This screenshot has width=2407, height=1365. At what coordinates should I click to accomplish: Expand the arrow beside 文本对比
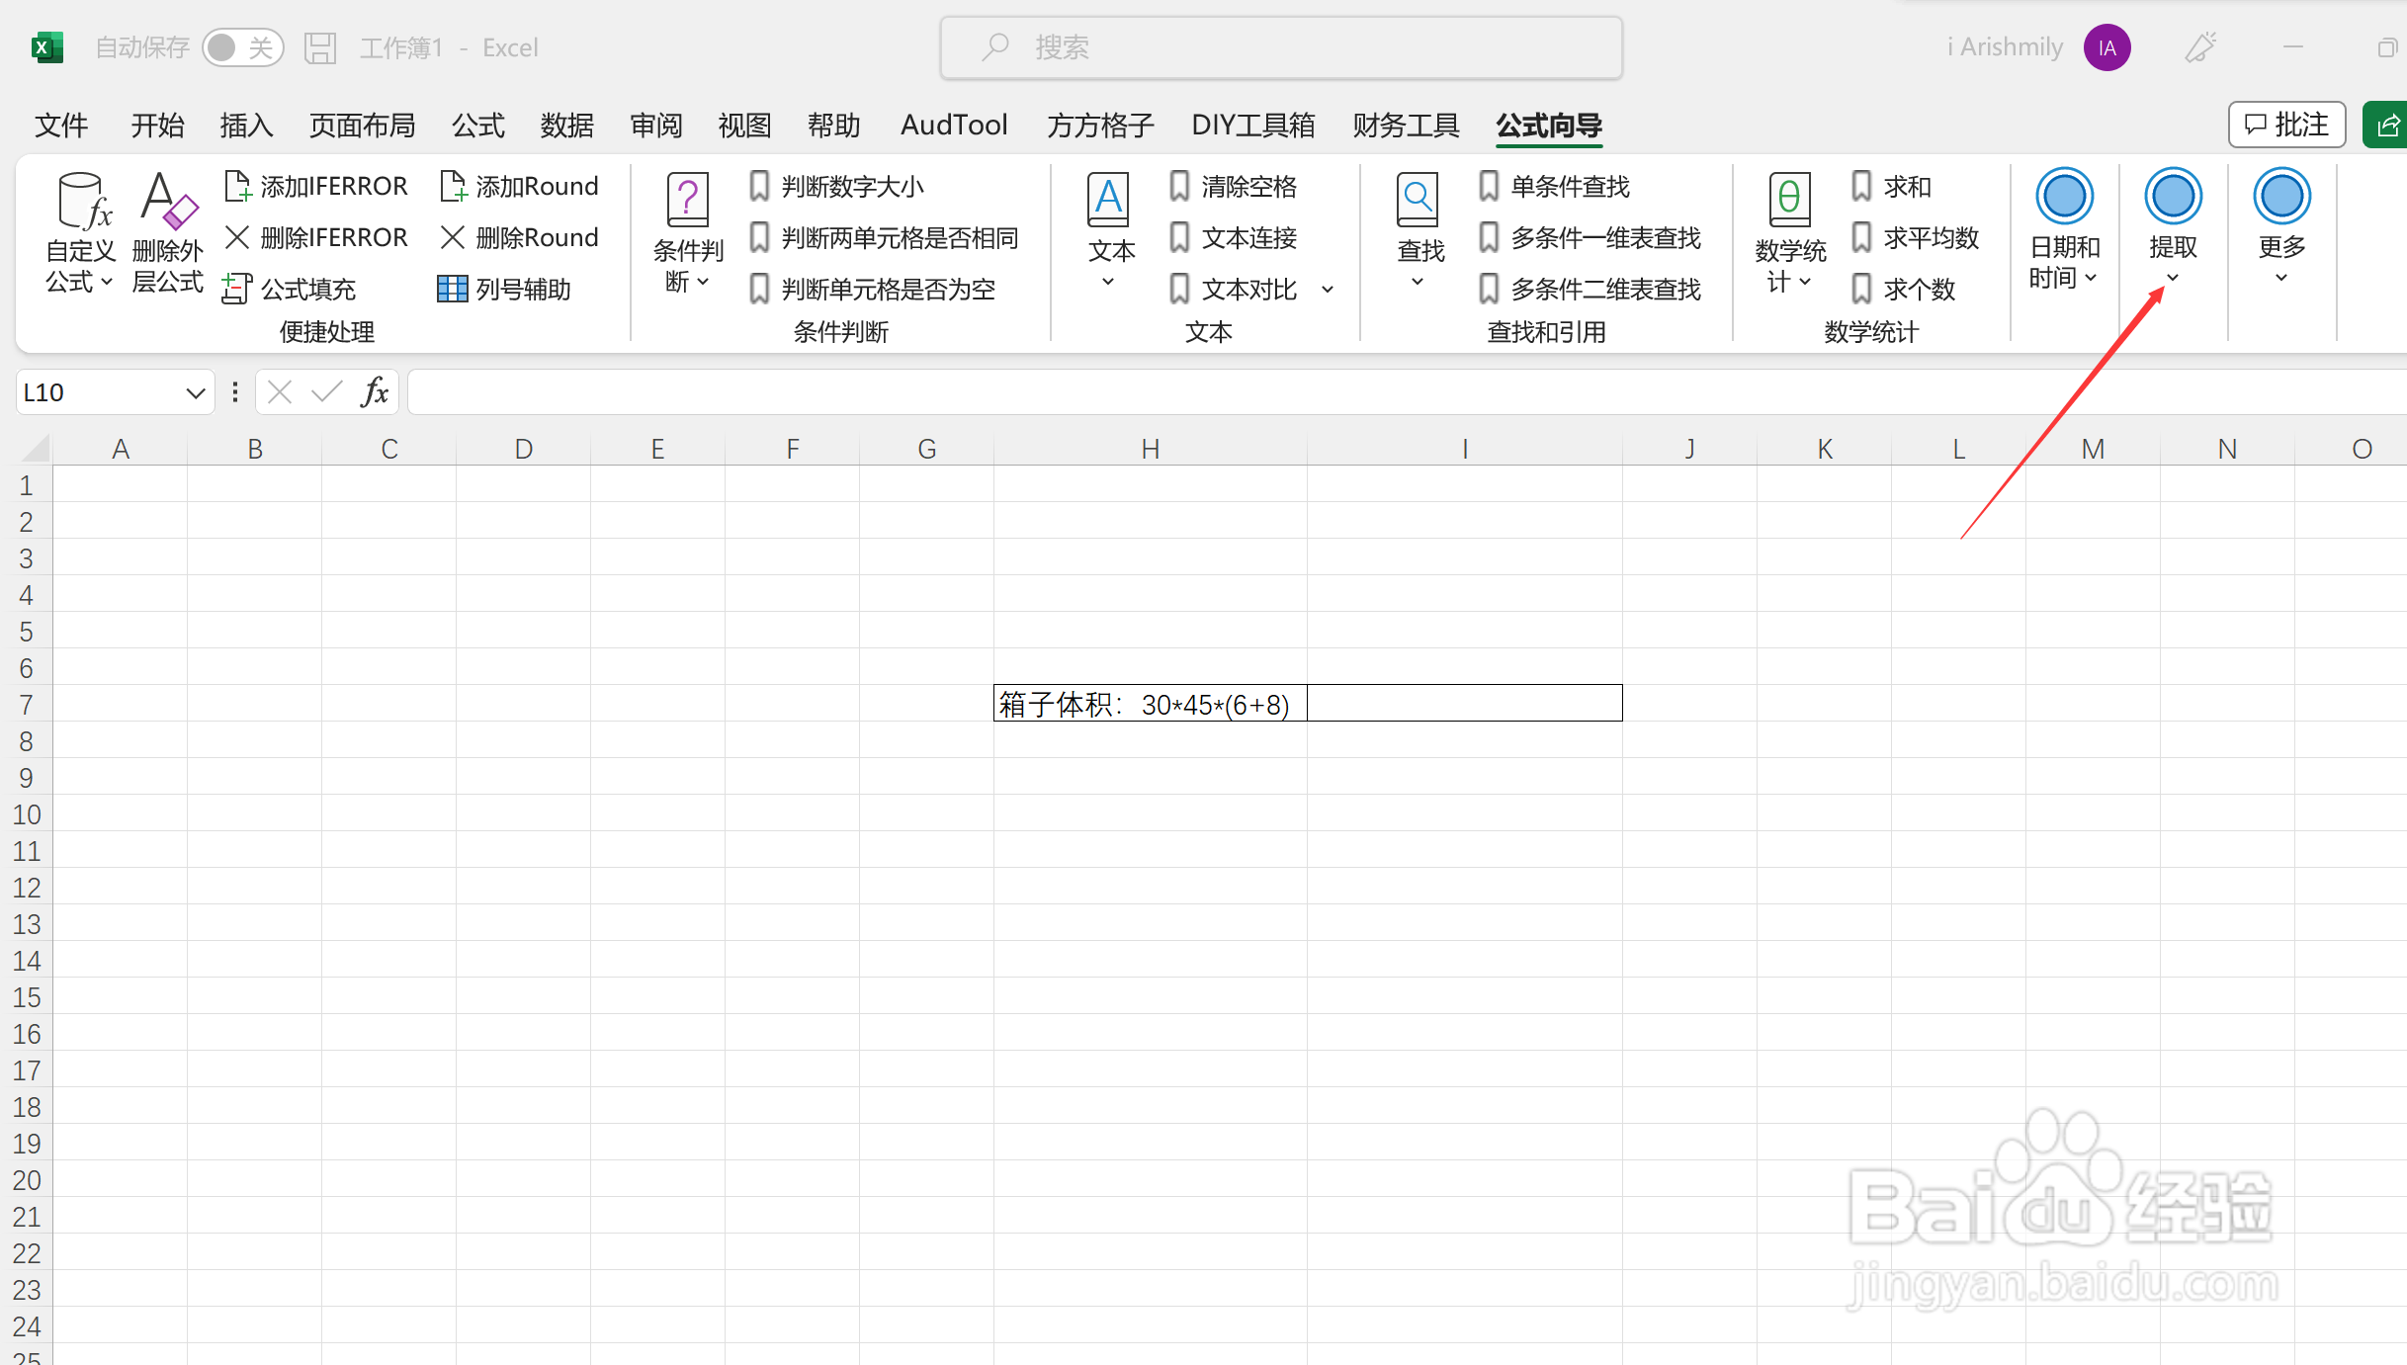(x=1328, y=290)
